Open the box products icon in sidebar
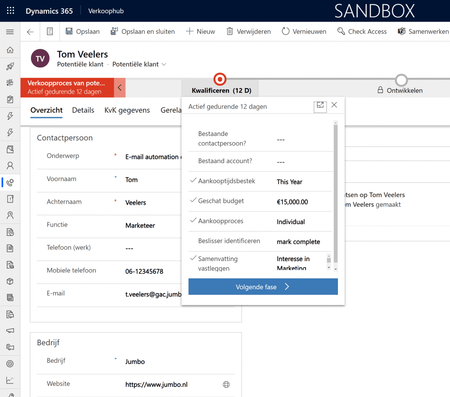Image resolution: width=450 pixels, height=397 pixels. click(10, 281)
